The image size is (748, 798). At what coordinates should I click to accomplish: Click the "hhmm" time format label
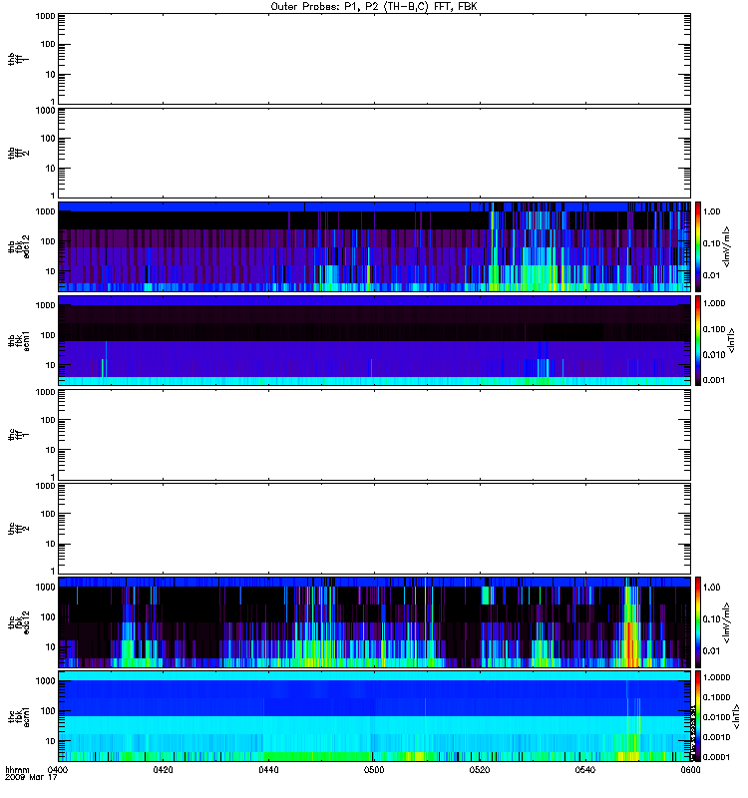17,770
